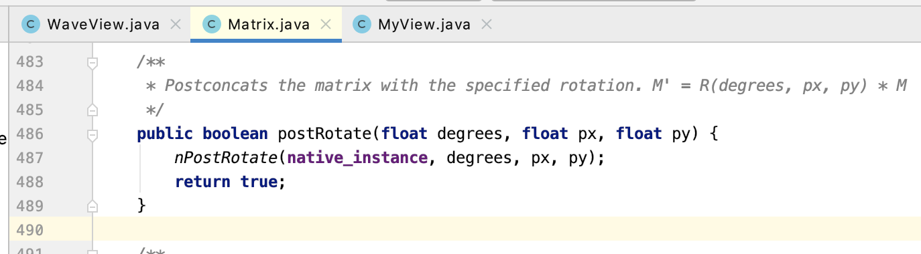The image size is (921, 254).
Task: Click the fold end marker at line 485
Action: pos(93,110)
